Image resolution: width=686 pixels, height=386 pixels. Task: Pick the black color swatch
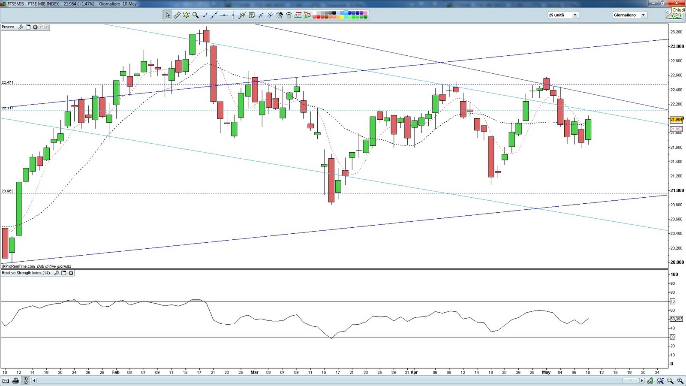334,13
